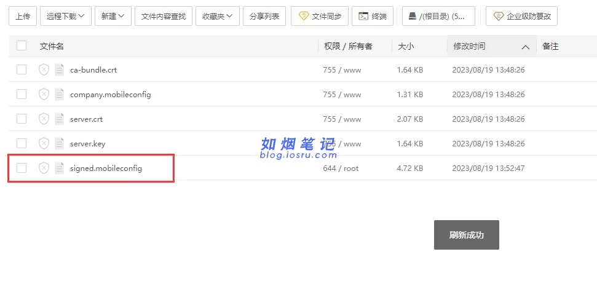Click the terminal icon on 终端 button
597x297 pixels.
[x=363, y=16]
